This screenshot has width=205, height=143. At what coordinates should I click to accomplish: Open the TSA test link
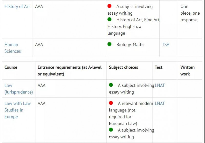pos(166,45)
